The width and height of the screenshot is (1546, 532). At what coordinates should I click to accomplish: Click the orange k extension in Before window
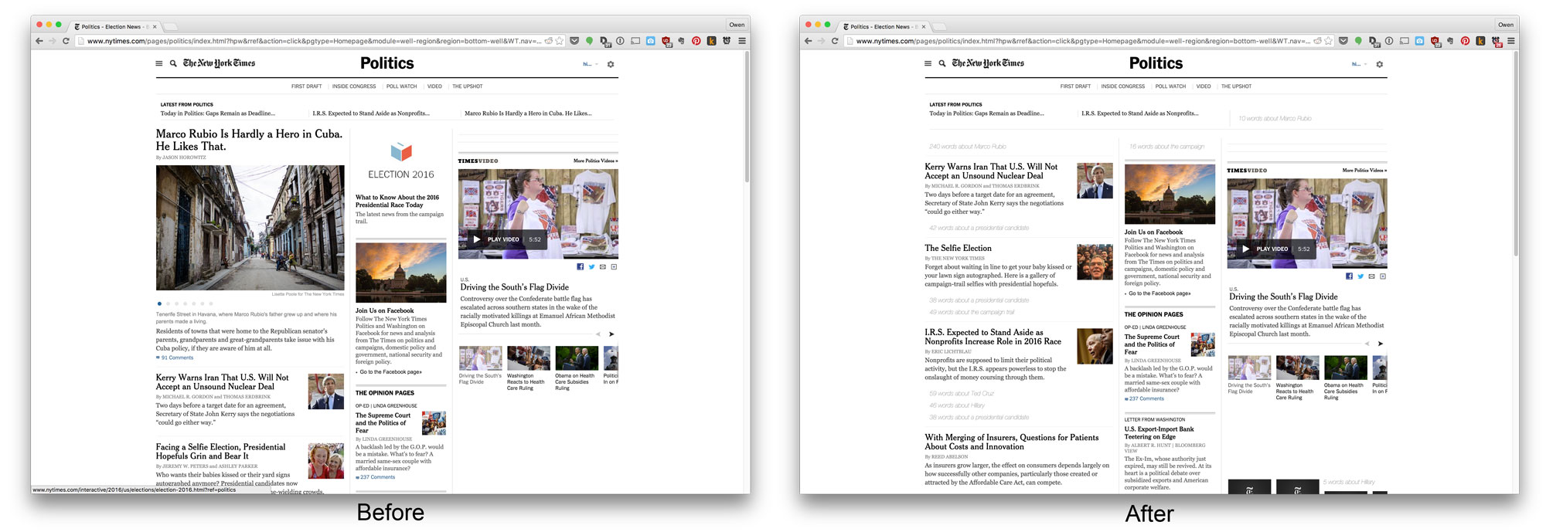pyautogui.click(x=711, y=41)
